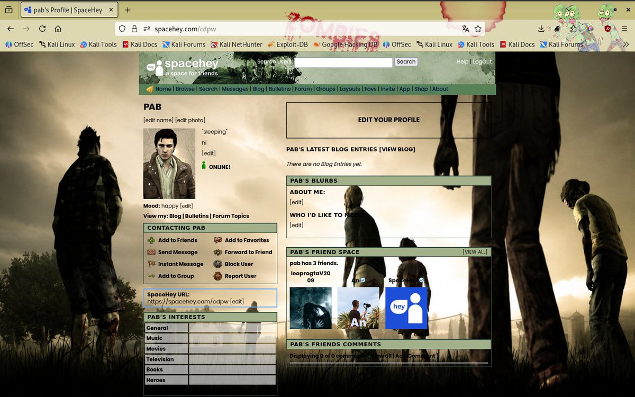Click the padlock site security icon
Viewport: 635px width, 397px height.
click(134, 29)
